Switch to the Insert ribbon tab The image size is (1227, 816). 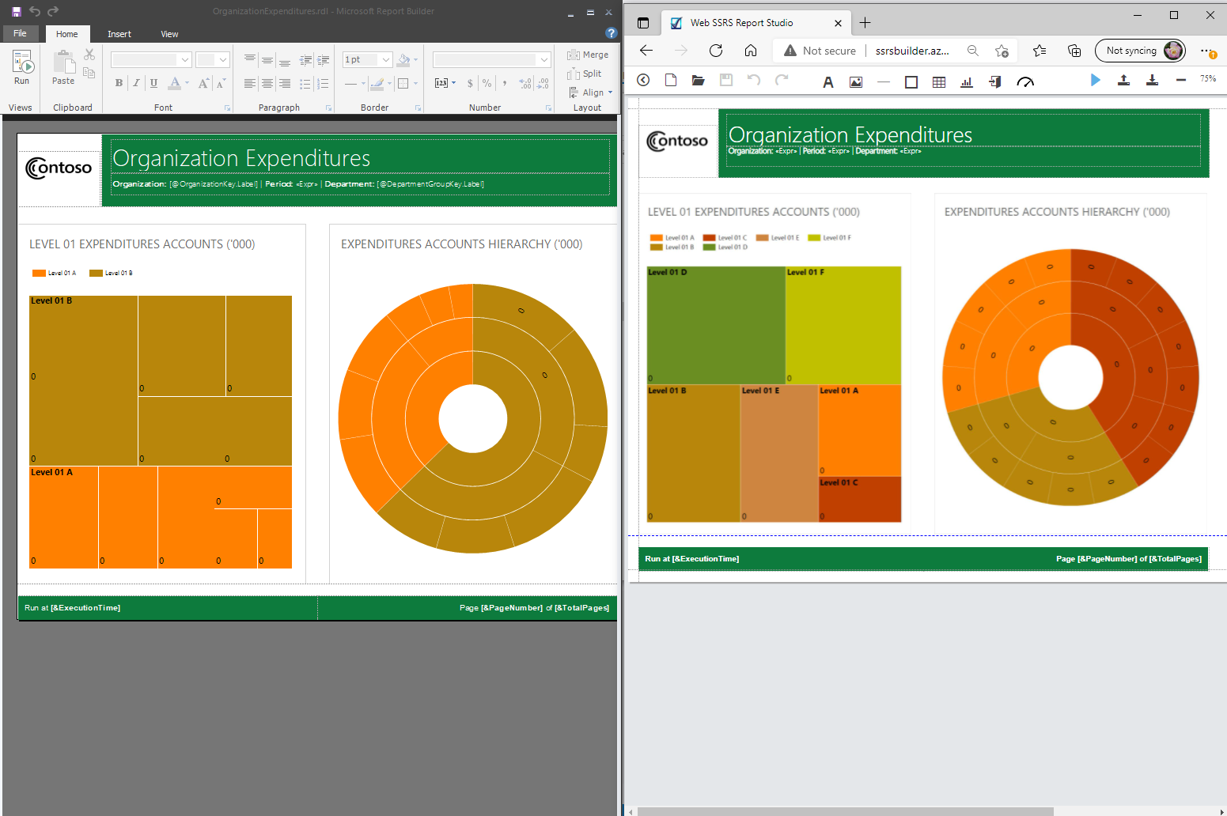[119, 34]
